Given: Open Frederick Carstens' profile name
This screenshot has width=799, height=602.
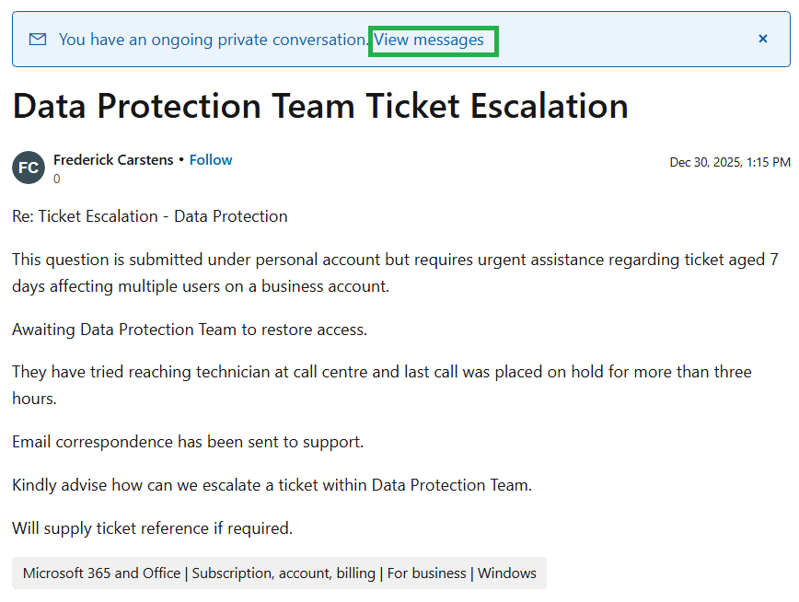Looking at the screenshot, I should (113, 159).
